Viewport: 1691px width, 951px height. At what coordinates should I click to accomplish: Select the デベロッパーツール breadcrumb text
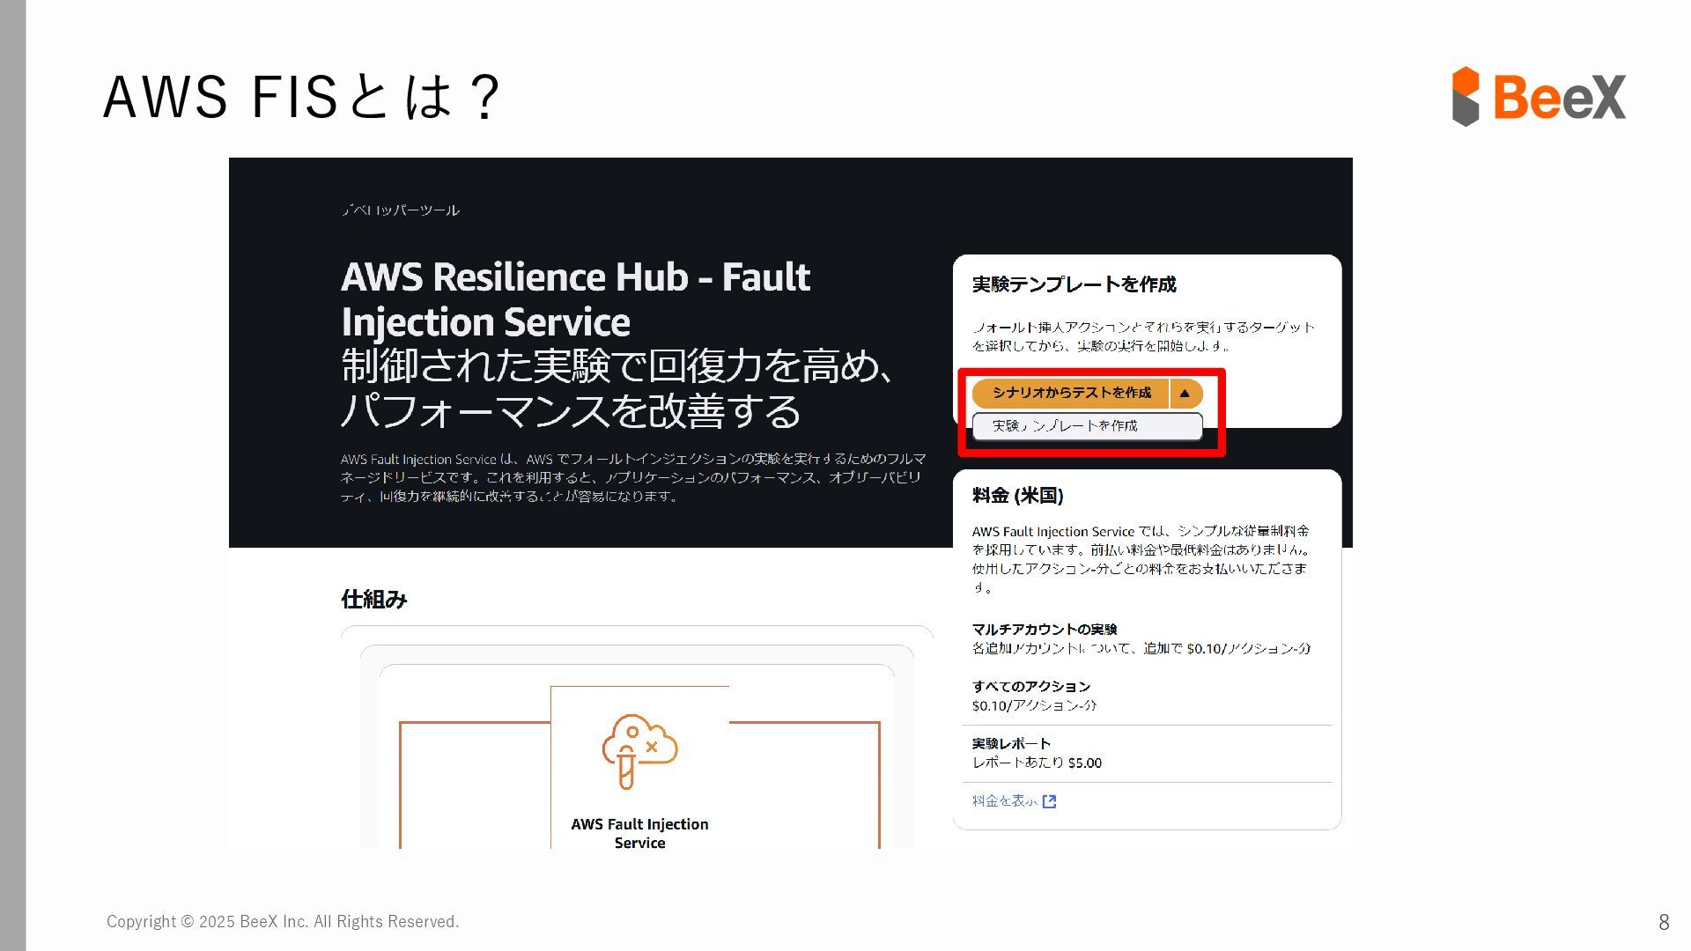click(401, 210)
